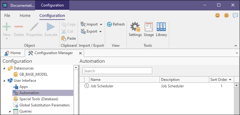Collapse the User Interface tree node
Screen dimensions: 240x115
tap(4, 81)
